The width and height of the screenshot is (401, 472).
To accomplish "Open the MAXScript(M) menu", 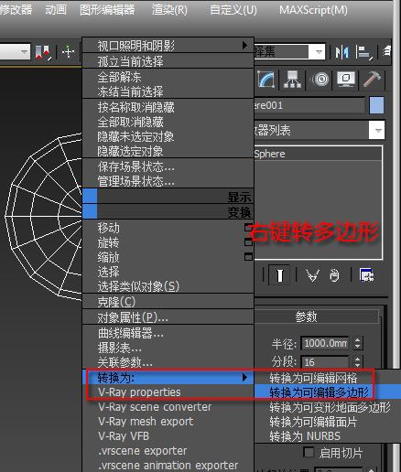I will tap(313, 10).
